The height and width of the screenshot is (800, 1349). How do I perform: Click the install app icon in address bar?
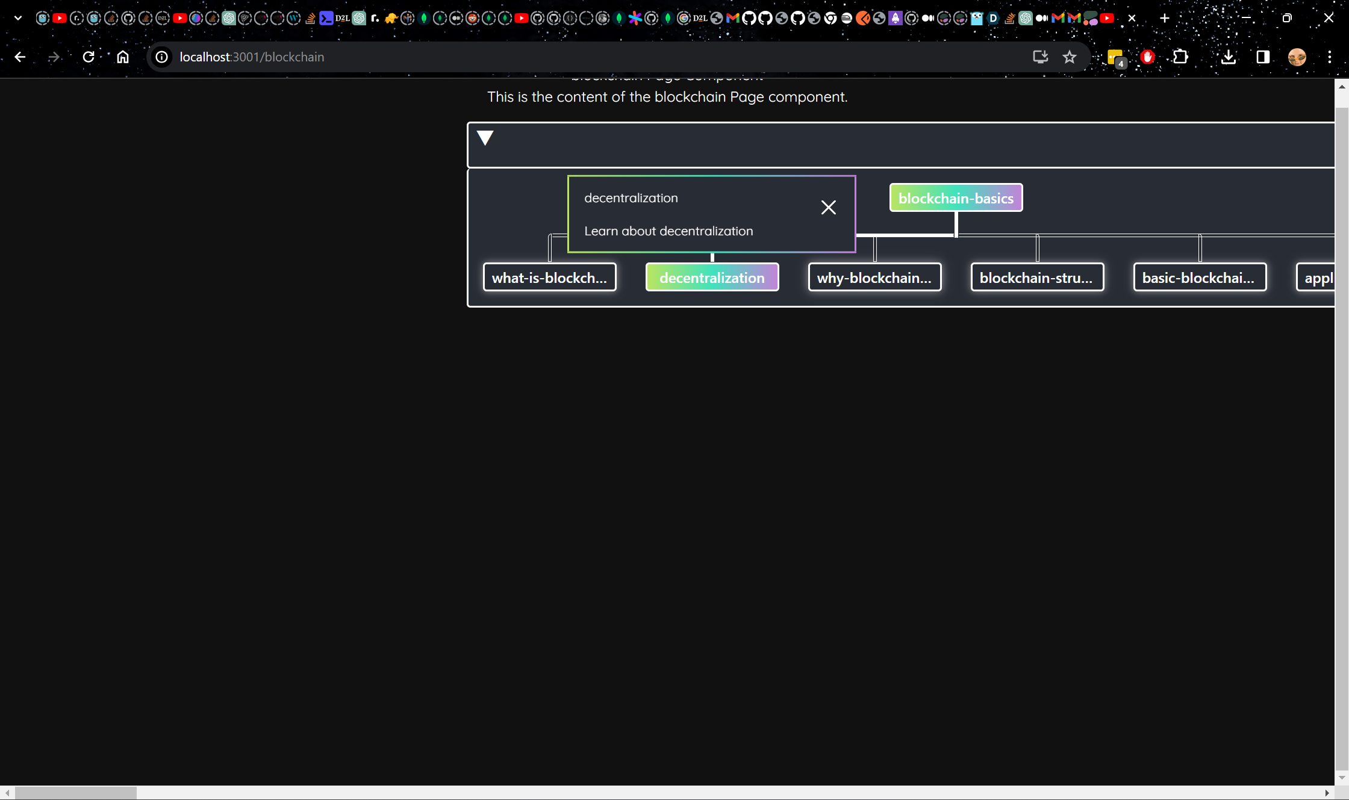tap(1040, 57)
